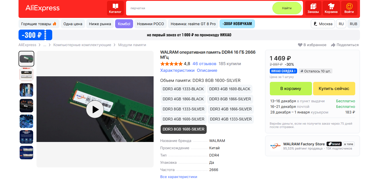Open Все характеристики link

pos(179,177)
